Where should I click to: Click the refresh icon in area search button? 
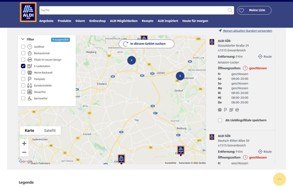point(126,44)
